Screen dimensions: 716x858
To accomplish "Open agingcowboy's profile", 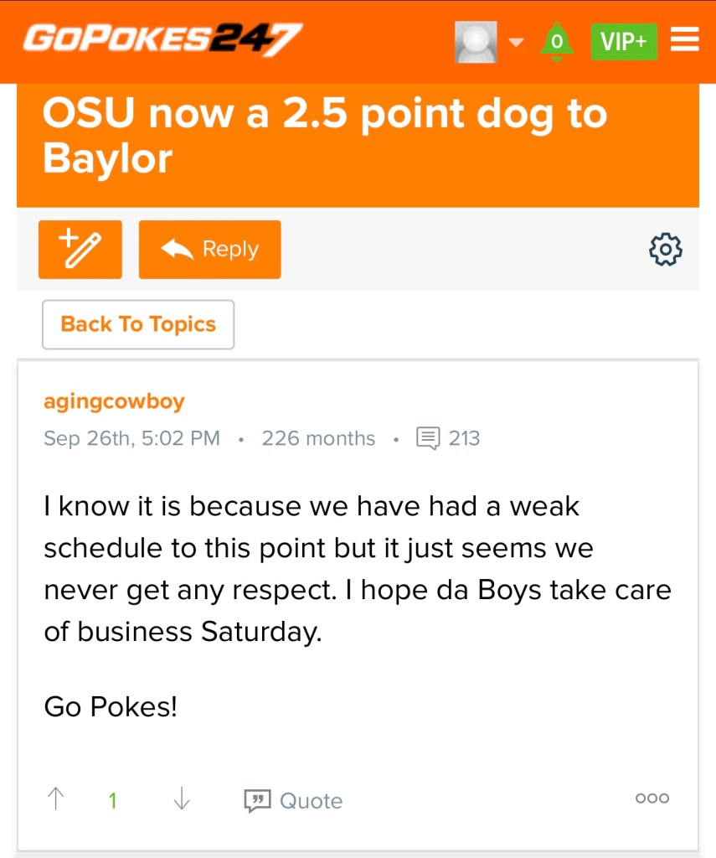I will tap(114, 401).
